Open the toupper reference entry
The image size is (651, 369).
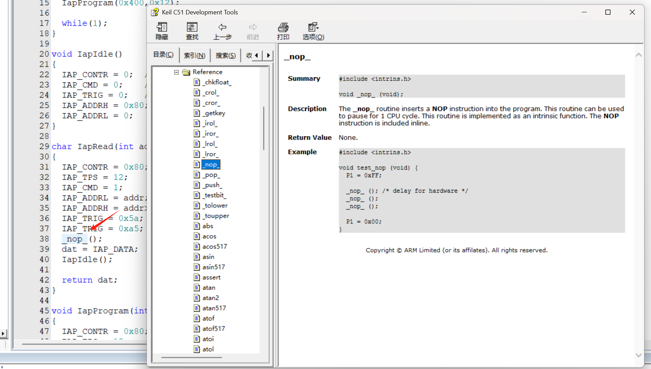tap(216, 216)
